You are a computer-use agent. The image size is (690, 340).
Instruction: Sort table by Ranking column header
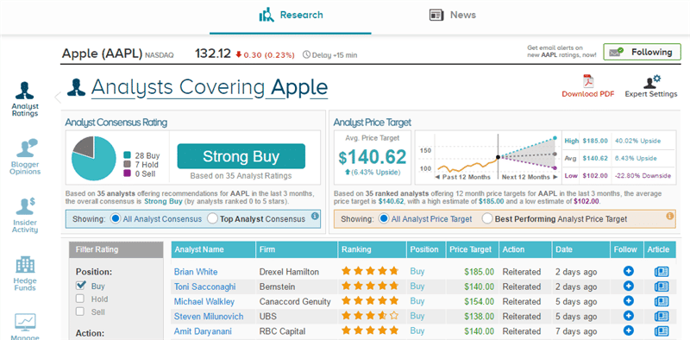[x=373, y=249]
